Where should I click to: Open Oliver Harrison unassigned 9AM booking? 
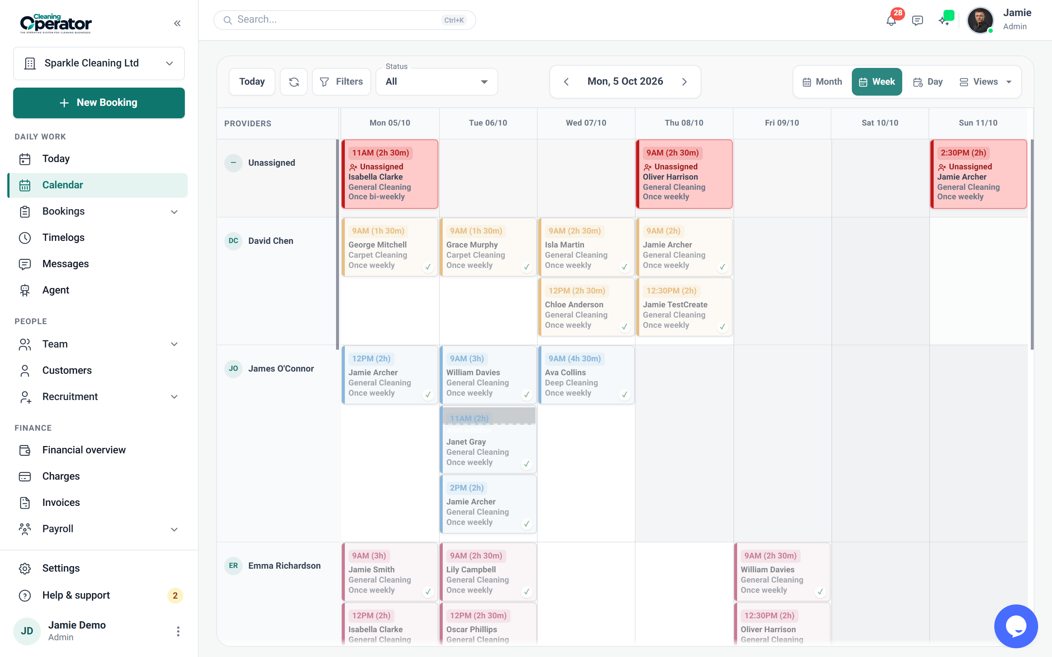tap(684, 174)
